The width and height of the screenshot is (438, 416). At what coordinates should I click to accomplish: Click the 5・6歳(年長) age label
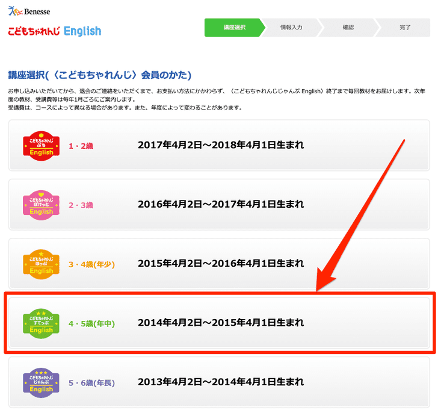pyautogui.click(x=91, y=383)
